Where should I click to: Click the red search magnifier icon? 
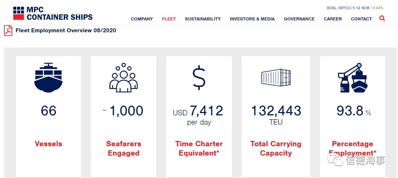382,18
